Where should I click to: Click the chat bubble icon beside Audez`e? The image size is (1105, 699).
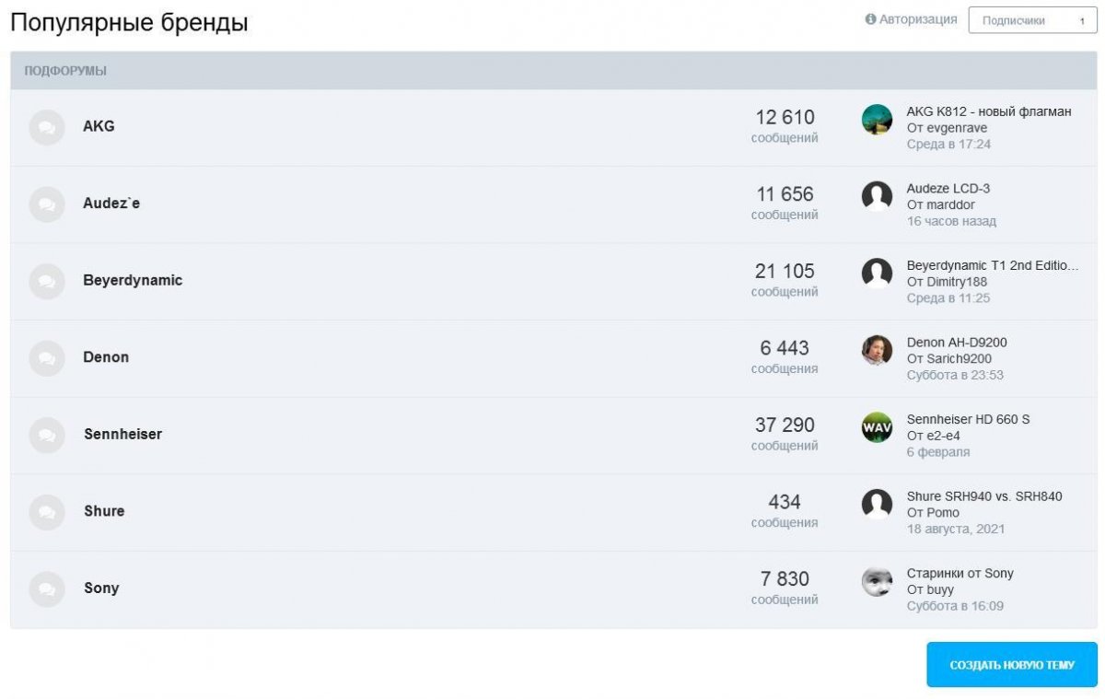point(47,204)
